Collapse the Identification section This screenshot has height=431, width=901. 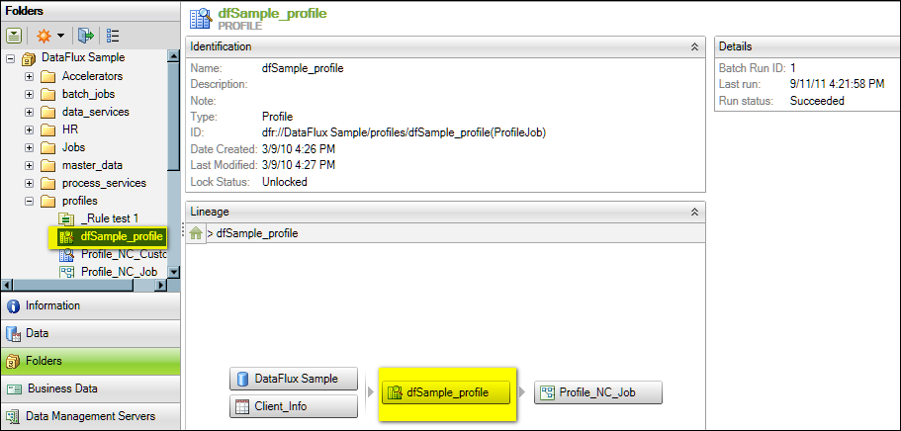coord(694,46)
